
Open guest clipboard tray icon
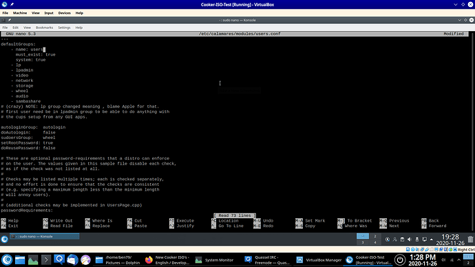point(402,239)
